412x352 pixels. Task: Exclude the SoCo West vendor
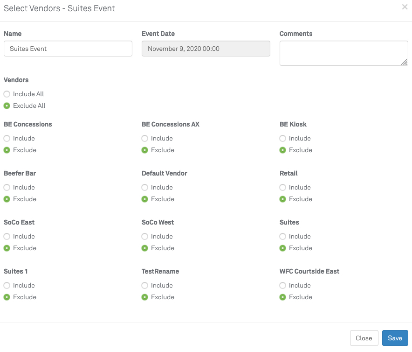[x=144, y=248]
